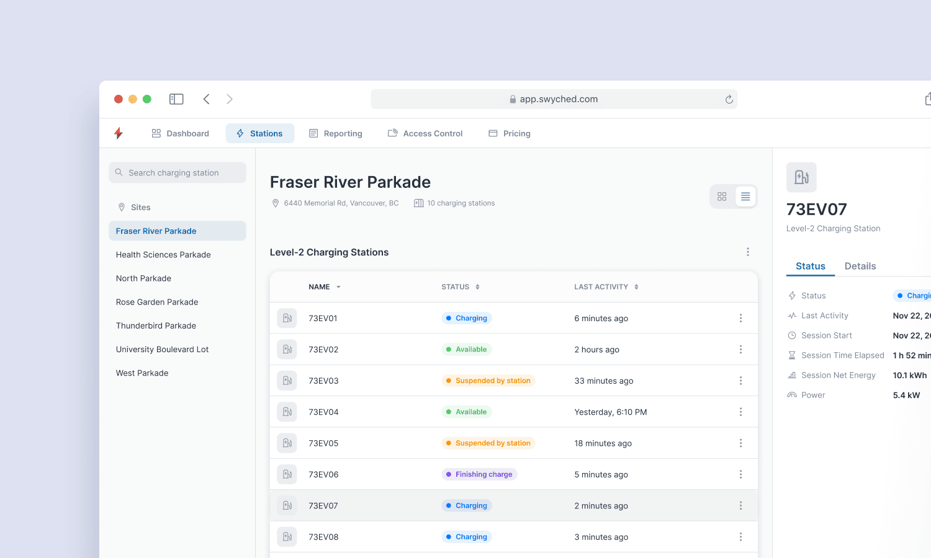Click the '6440 Memorial Rd, Vancouver, BC' address
The image size is (931, 558).
pos(341,203)
